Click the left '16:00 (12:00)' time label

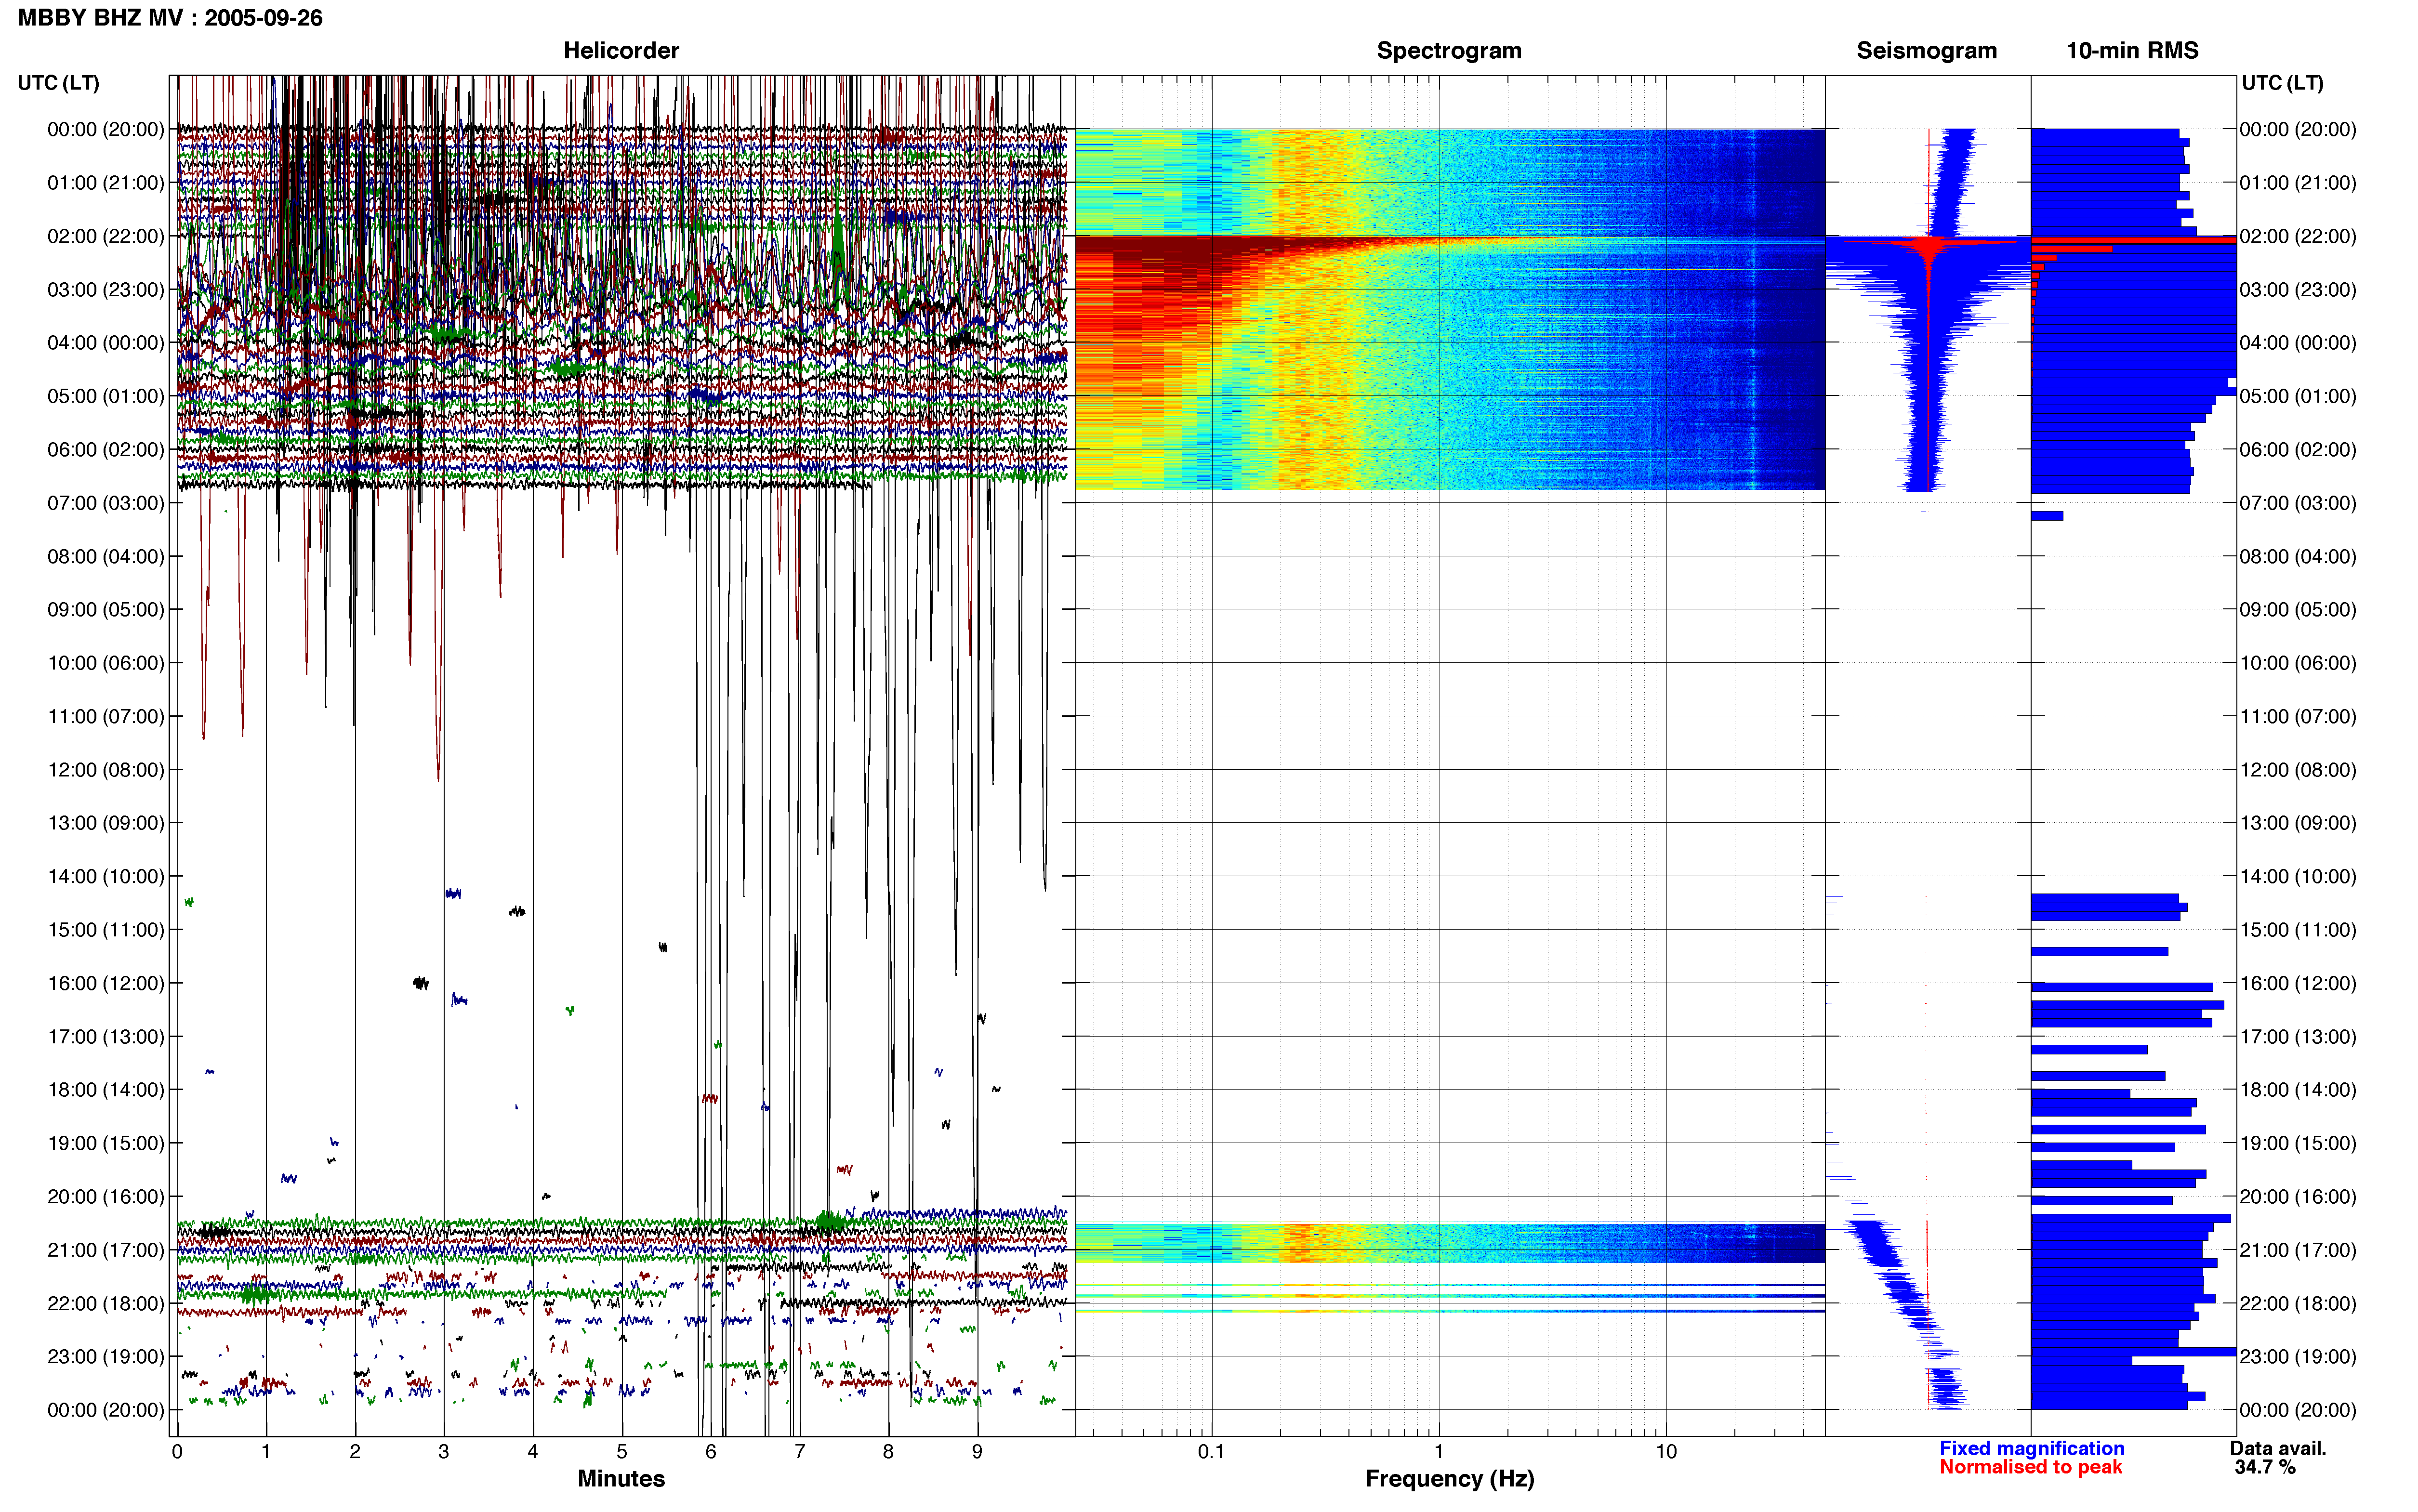coord(105,983)
